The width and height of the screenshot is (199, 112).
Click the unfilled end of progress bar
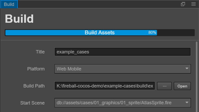coord(176,33)
